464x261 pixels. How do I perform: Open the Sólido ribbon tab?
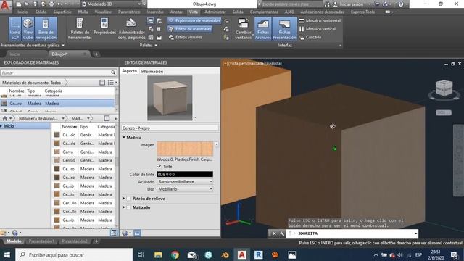[41, 12]
